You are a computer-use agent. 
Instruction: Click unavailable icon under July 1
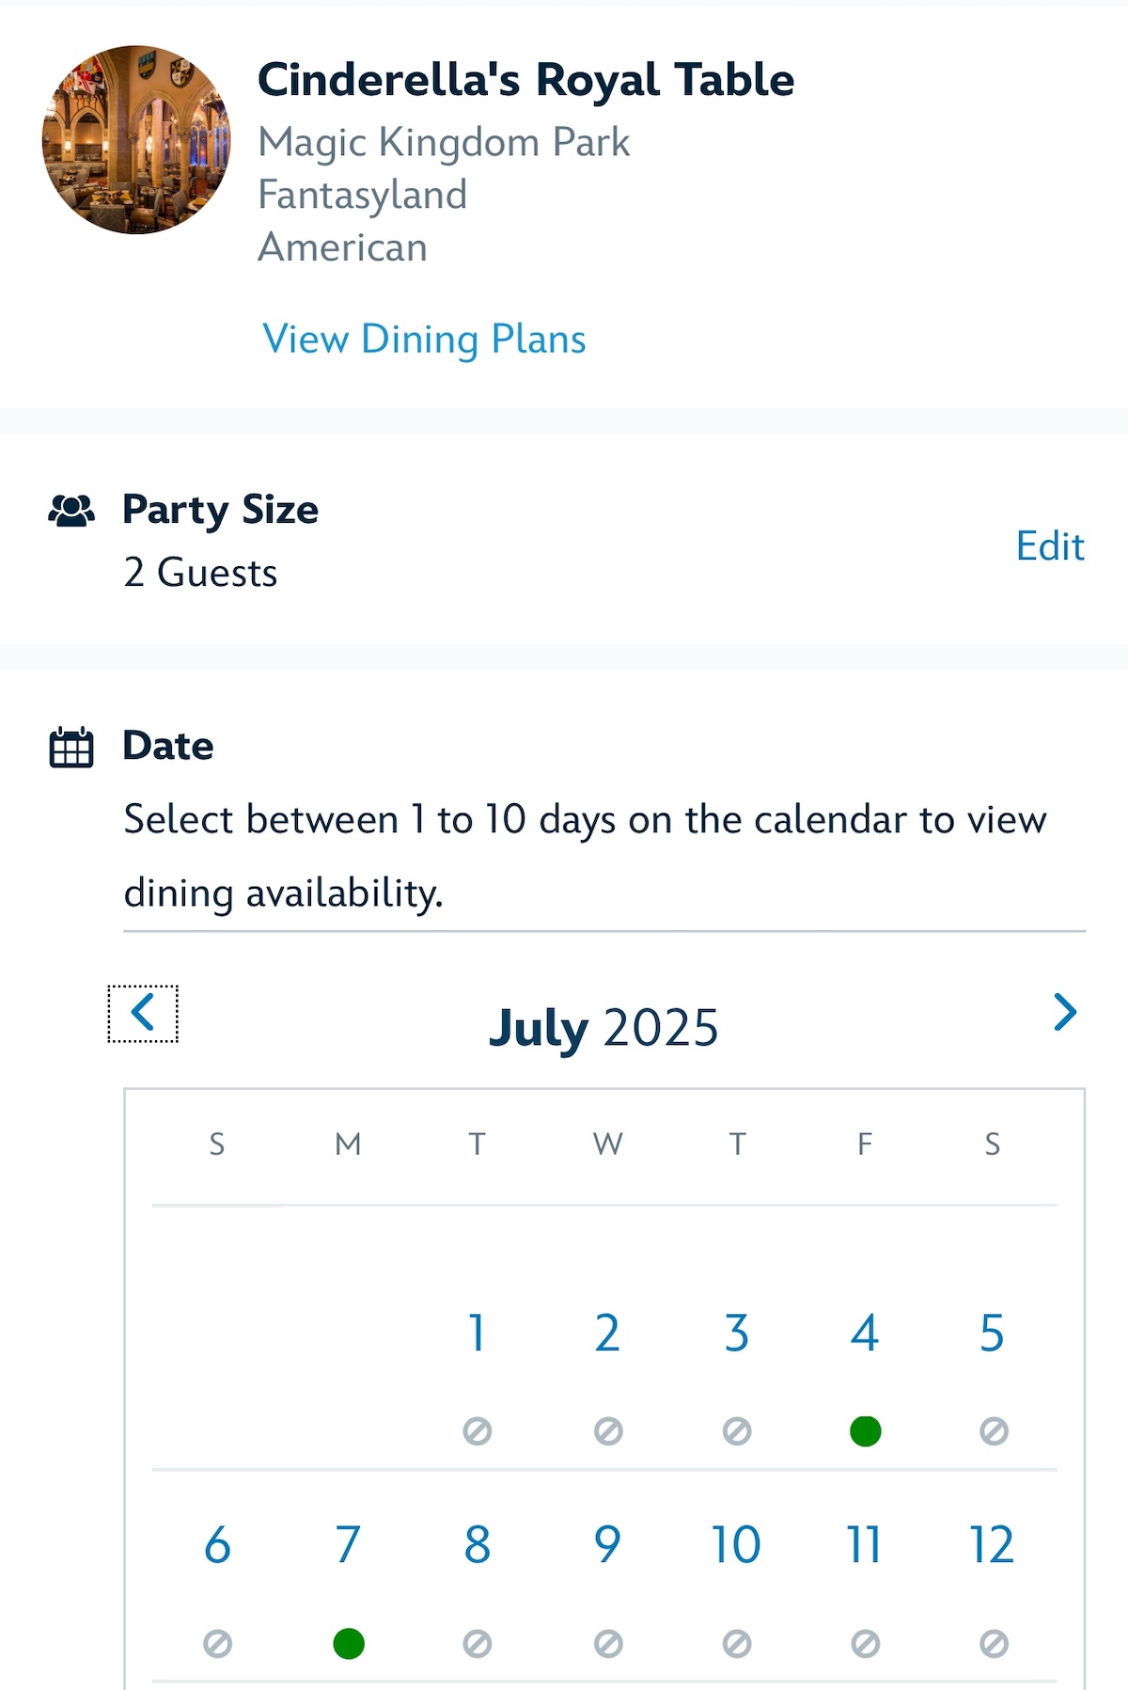(x=478, y=1431)
